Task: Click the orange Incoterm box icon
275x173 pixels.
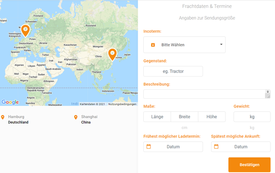Action: (x=153, y=45)
